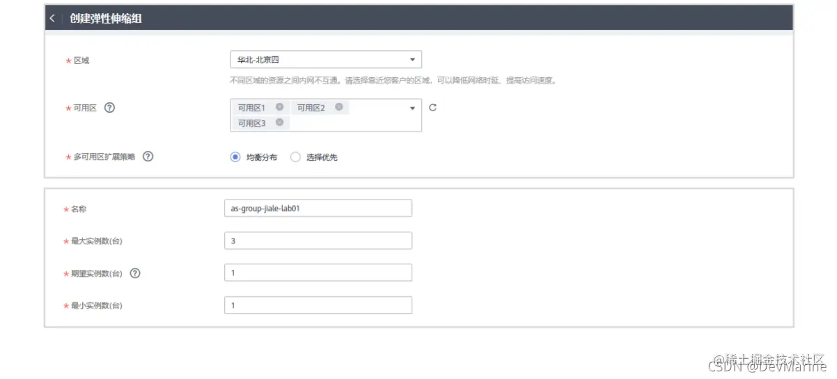Image resolution: width=837 pixels, height=379 pixels.
Task: Click the 可用区3 tag text
Action: point(251,123)
